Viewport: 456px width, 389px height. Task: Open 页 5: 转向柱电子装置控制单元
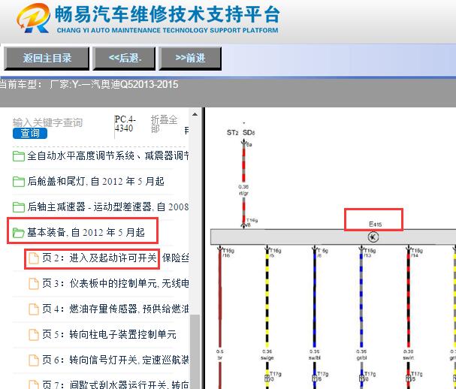coord(110,334)
